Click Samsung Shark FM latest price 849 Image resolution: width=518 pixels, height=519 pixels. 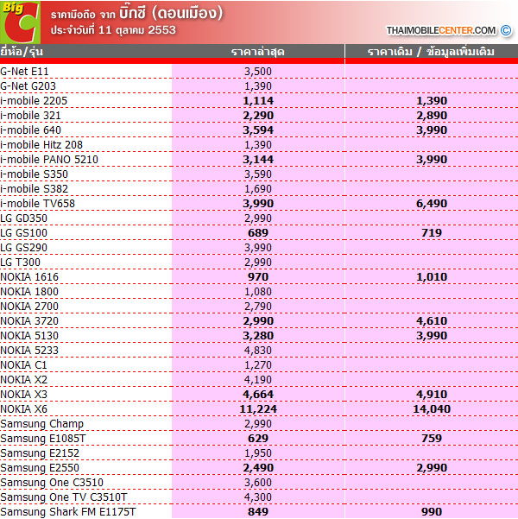click(x=258, y=512)
